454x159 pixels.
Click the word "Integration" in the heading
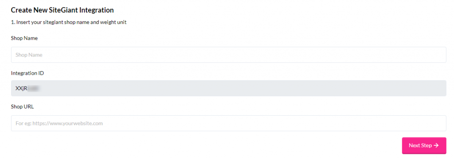point(97,10)
